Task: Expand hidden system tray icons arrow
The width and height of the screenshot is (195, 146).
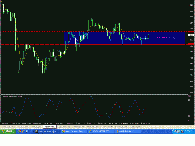Action: pos(173,131)
